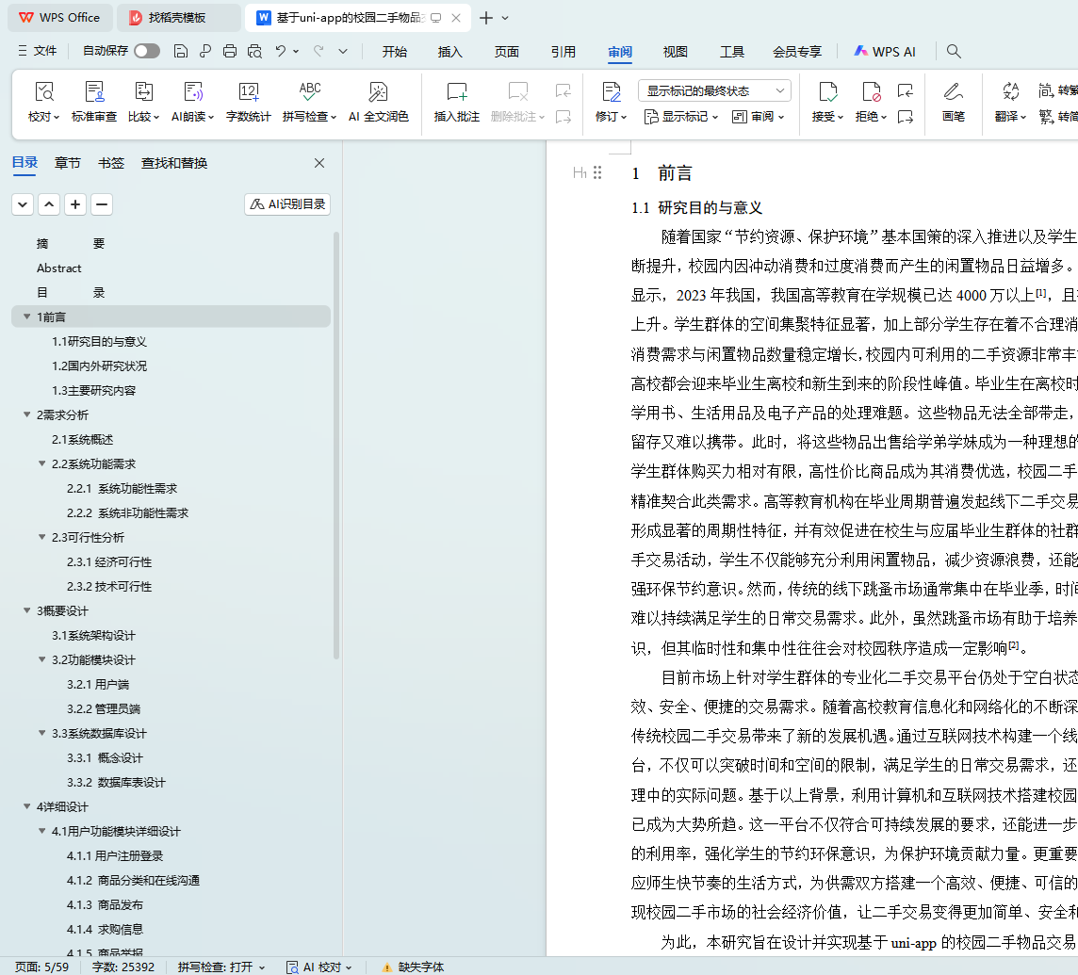The image size is (1078, 975).
Task: Click the 缺失字体 warning in status bar
Action: pyautogui.click(x=413, y=967)
